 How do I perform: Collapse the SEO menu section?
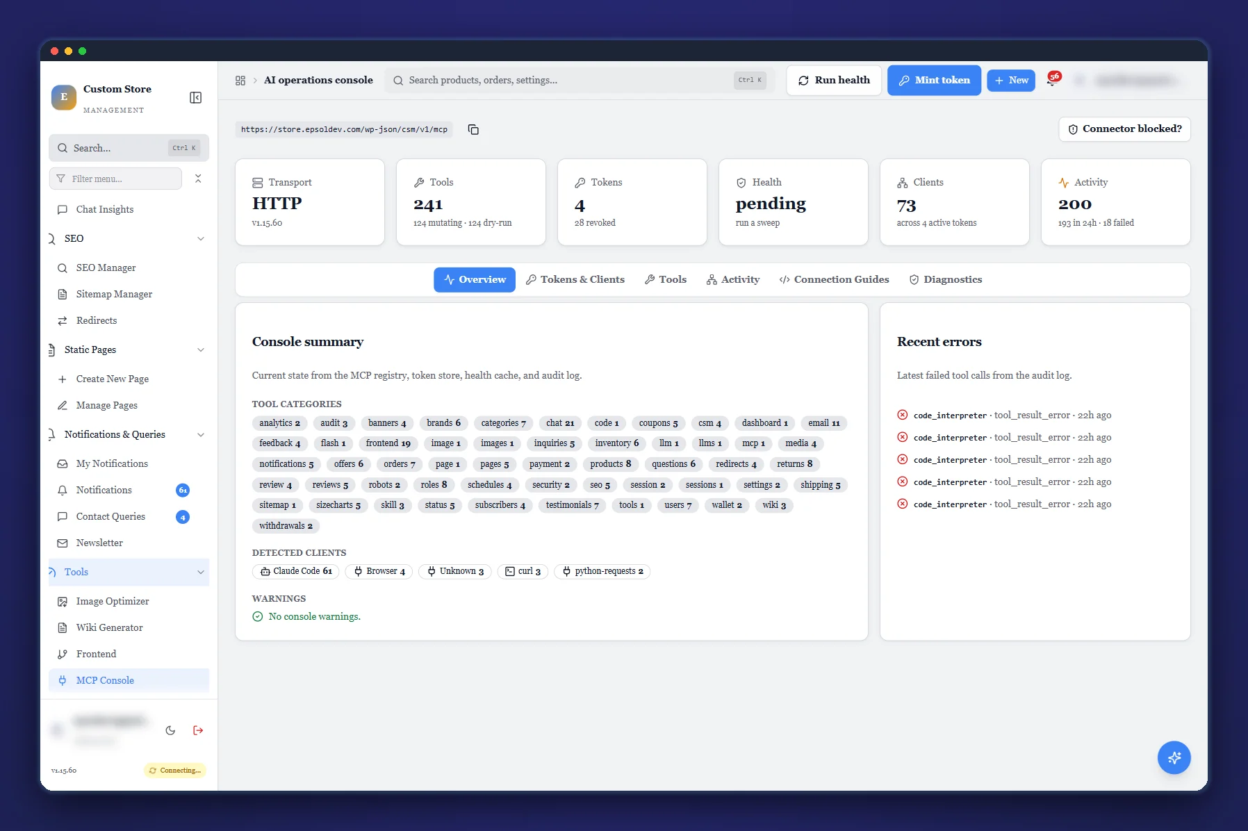click(x=201, y=238)
